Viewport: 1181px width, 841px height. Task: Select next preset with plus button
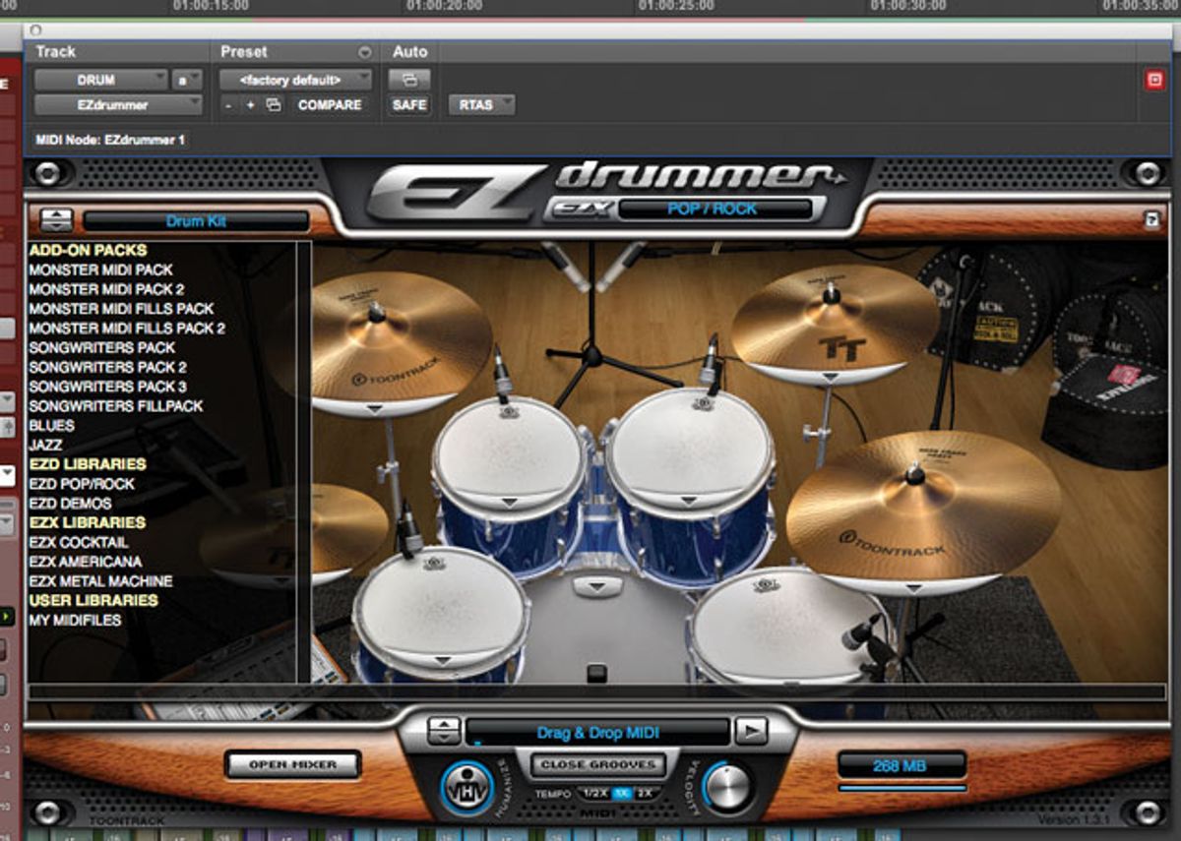(250, 104)
